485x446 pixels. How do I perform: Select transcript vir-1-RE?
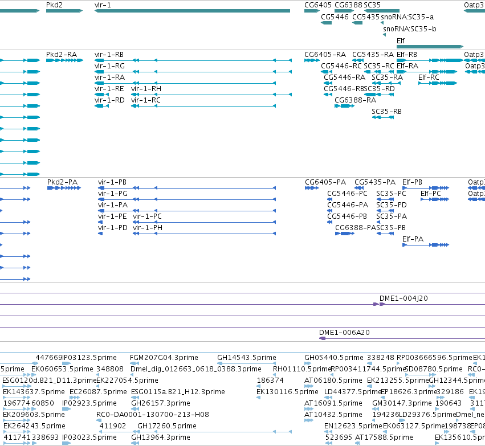(109, 89)
